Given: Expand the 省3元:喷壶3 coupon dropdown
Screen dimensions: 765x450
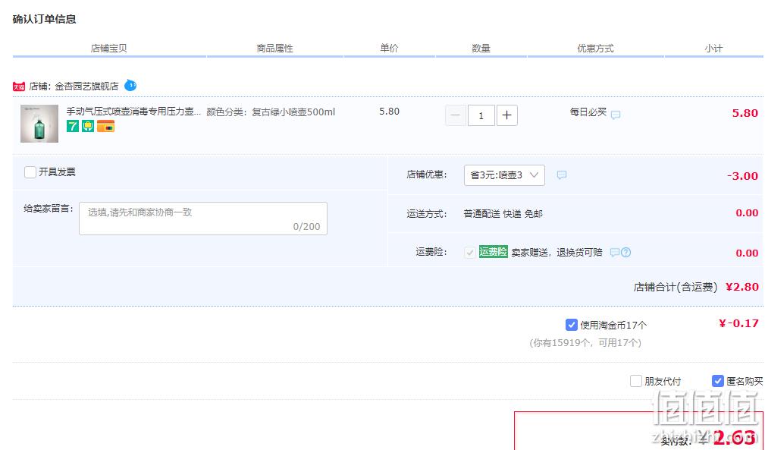Looking at the screenshot, I should click(x=504, y=175).
